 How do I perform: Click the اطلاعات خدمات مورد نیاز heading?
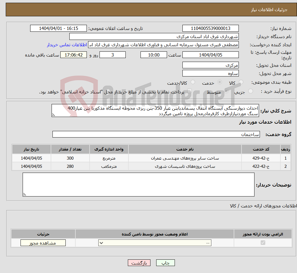click(265, 122)
